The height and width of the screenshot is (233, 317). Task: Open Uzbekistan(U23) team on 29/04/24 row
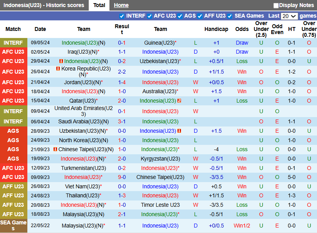pyautogui.click(x=160, y=61)
